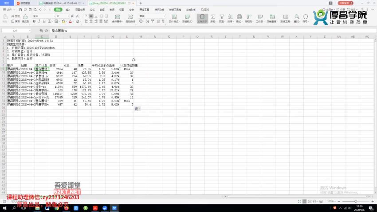377x212 pixels.
Task: Click the insert function fx icon
Action: pos(47,31)
